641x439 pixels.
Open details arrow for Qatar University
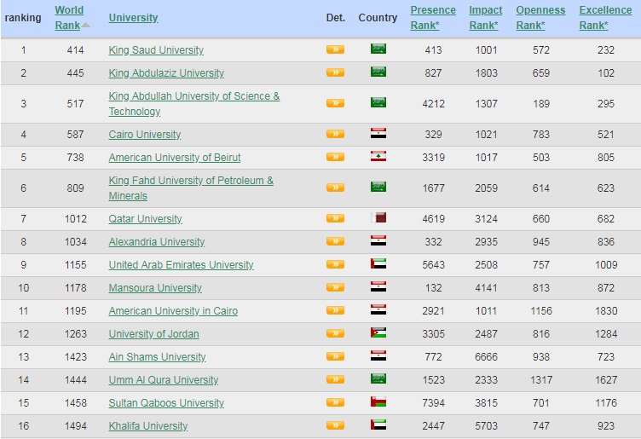click(x=335, y=219)
